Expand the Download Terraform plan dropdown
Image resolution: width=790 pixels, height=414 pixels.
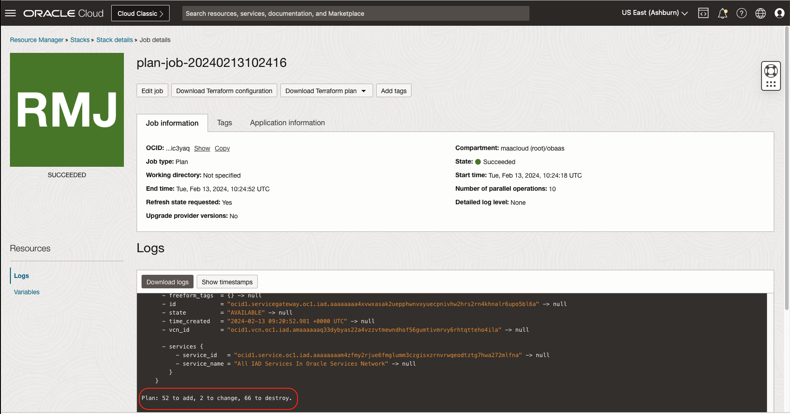pos(326,91)
